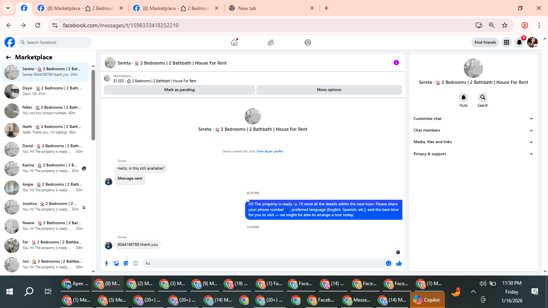Open the GIF picker icon
The height and width of the screenshot is (308, 548).
[136, 263]
